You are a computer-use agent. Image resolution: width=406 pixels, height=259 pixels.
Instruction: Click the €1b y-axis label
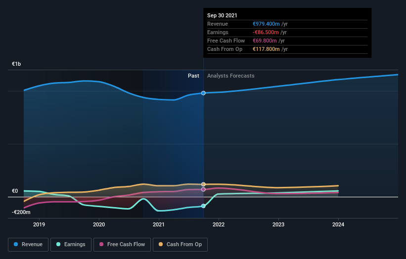pyautogui.click(x=16, y=64)
